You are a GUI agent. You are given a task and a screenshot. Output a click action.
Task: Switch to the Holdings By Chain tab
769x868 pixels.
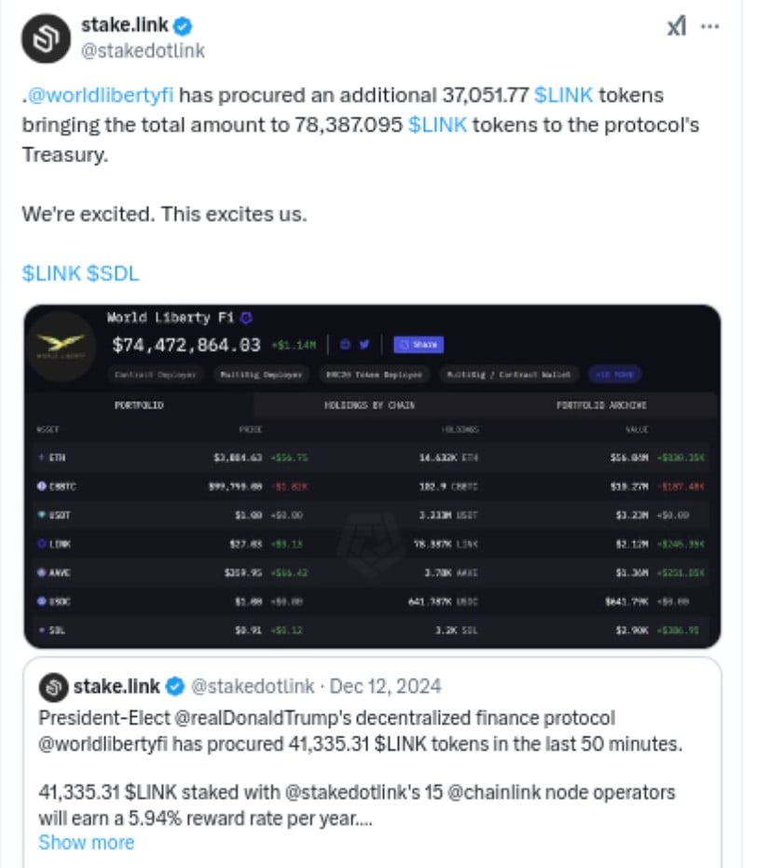click(x=369, y=406)
